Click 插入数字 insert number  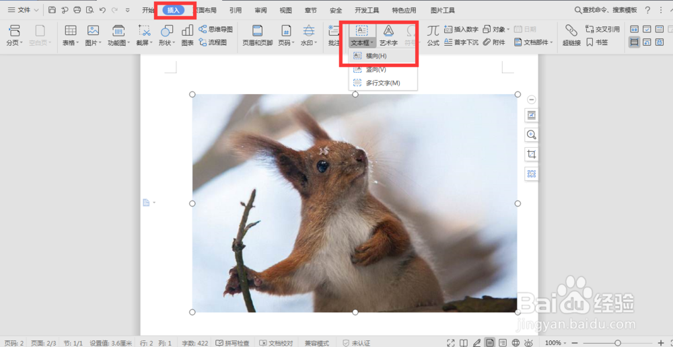tap(462, 29)
